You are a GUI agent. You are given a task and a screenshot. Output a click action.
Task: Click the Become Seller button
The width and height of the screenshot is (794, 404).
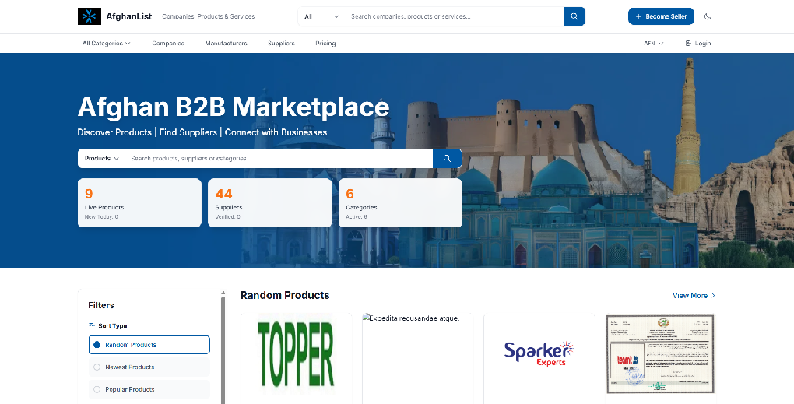coord(661,16)
